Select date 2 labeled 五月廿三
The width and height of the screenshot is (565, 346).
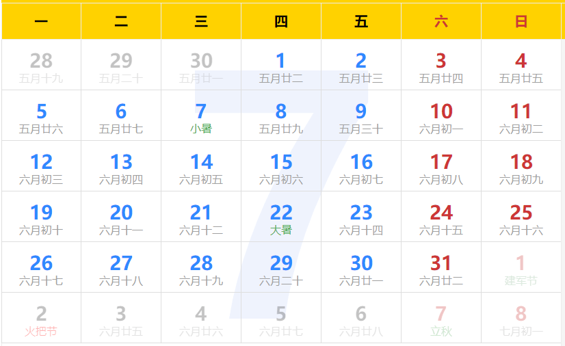(x=361, y=65)
